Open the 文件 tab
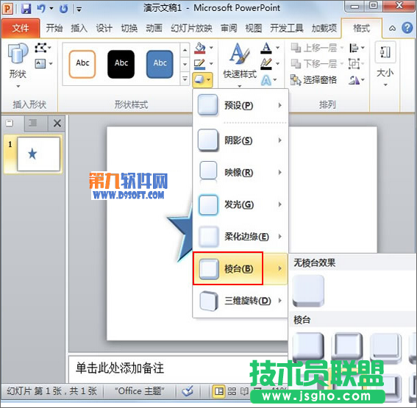417x408 pixels. tap(21, 28)
